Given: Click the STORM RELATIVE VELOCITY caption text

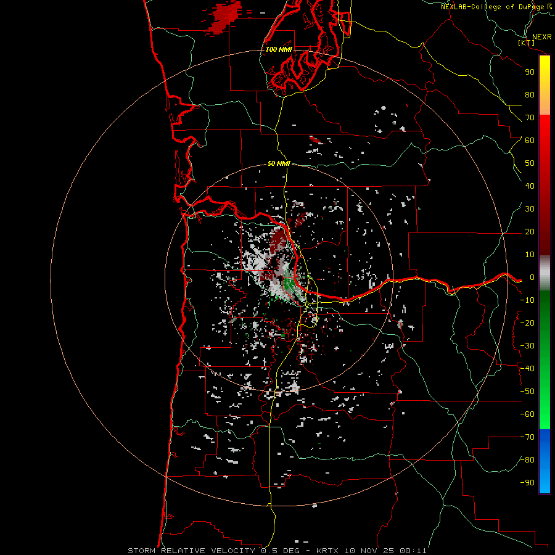Looking at the screenshot, I should point(192,551).
